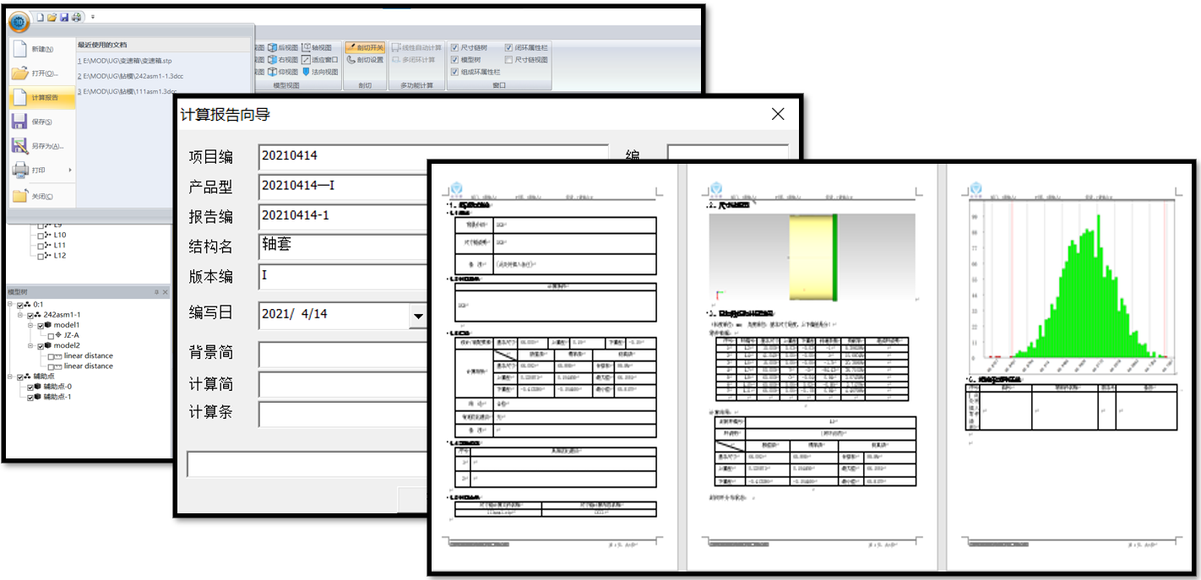Choose 另存为 from the application menu
This screenshot has height=580, width=1201.
coord(42,146)
